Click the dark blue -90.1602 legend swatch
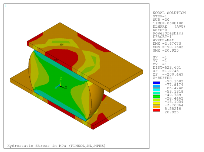204x152 pixels. [157, 83]
